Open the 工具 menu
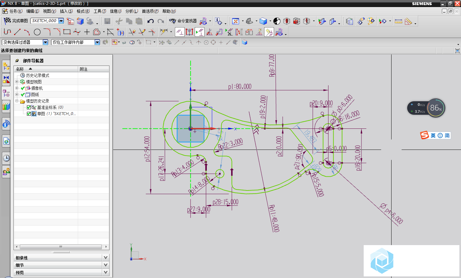The height and width of the screenshot is (278, 461). click(x=100, y=11)
